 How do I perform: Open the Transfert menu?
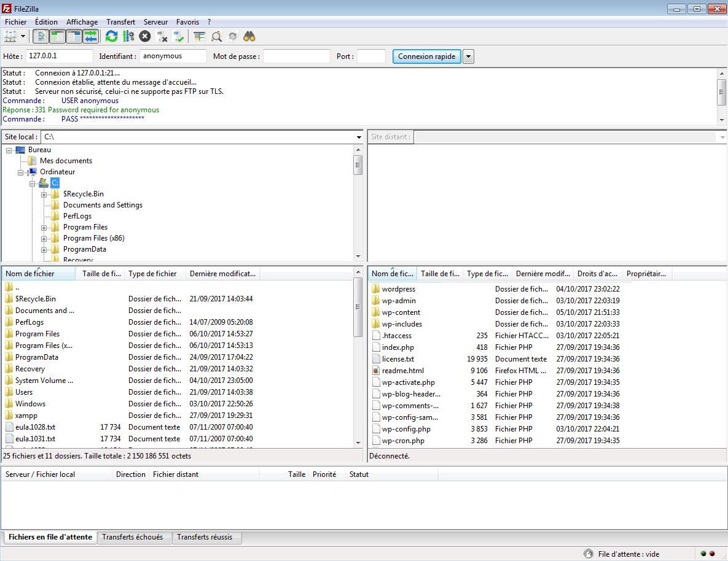point(120,22)
